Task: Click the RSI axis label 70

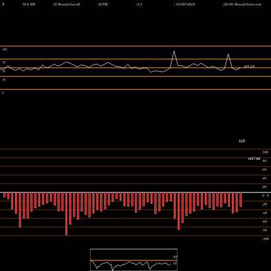Action: point(4,62)
